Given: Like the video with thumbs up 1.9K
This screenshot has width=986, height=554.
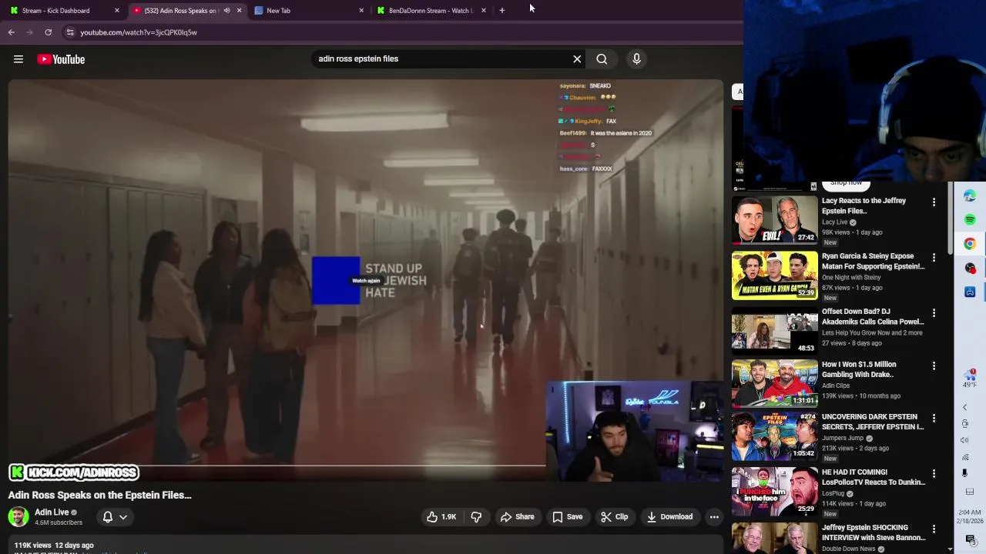Looking at the screenshot, I should 441,517.
